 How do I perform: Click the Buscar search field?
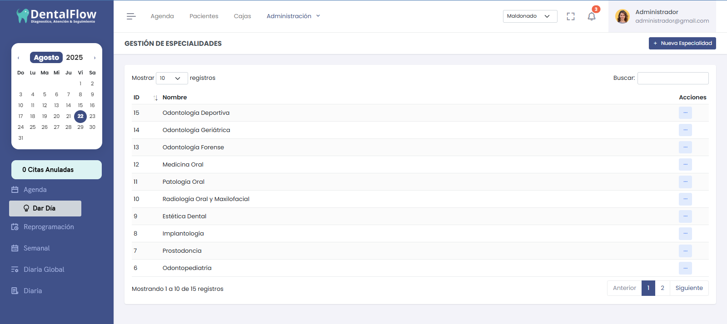[x=672, y=78]
